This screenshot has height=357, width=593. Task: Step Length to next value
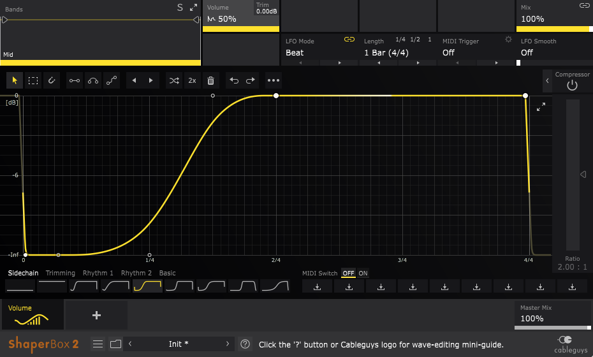pos(418,62)
